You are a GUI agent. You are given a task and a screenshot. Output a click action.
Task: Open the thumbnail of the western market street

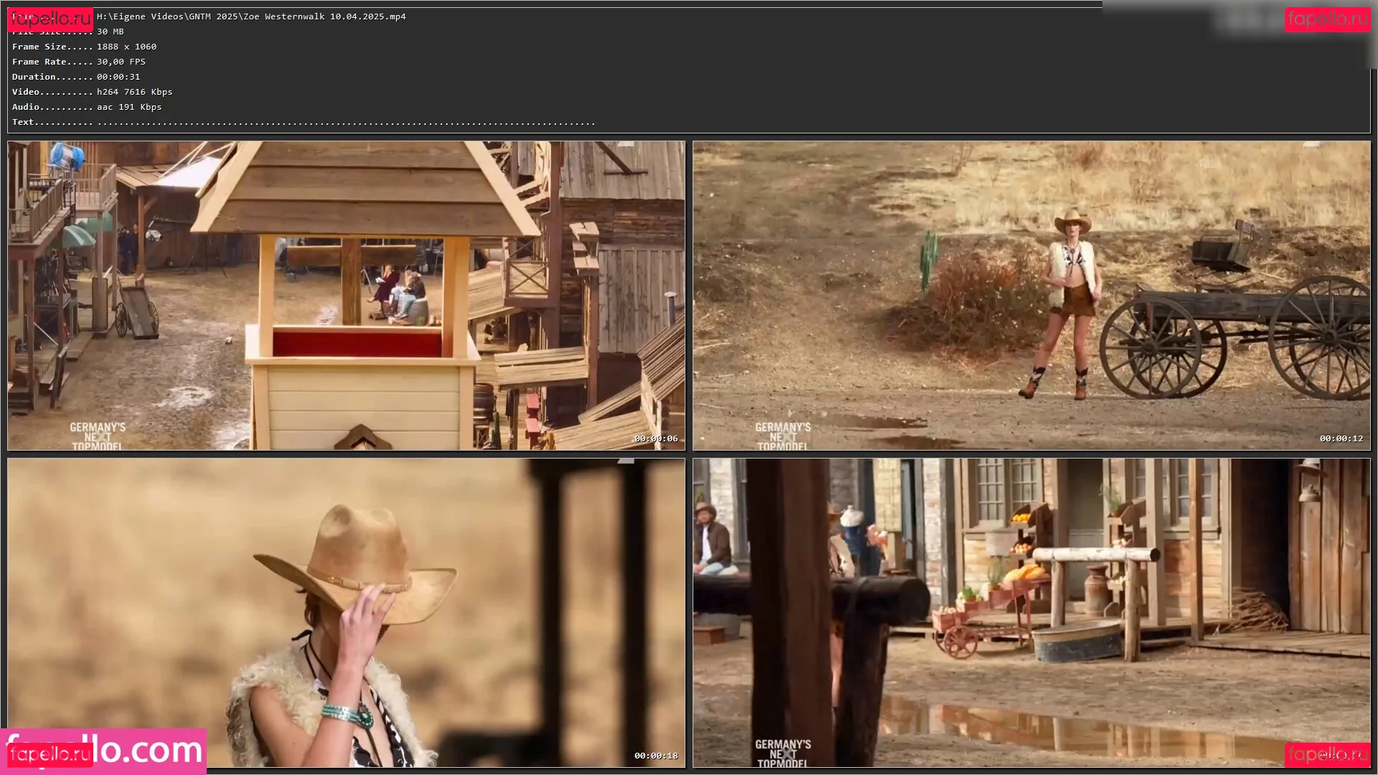coord(1031,612)
